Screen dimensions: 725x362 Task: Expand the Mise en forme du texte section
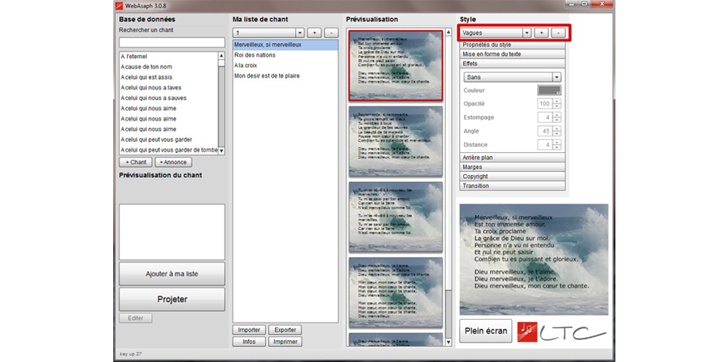pos(512,54)
